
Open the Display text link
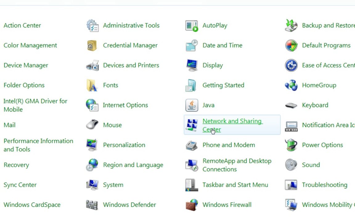(x=213, y=65)
